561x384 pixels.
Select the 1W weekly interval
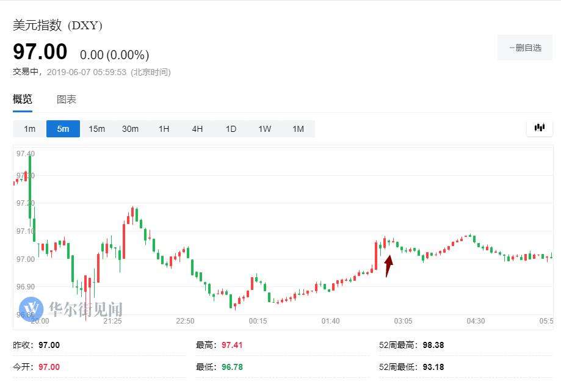[x=265, y=129]
